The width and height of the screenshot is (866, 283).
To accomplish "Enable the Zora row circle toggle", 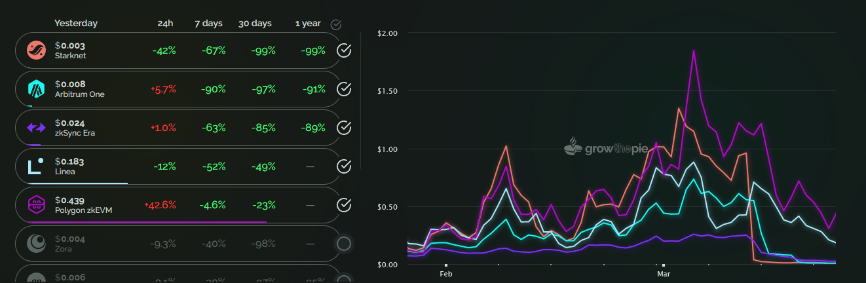I will pos(344,244).
